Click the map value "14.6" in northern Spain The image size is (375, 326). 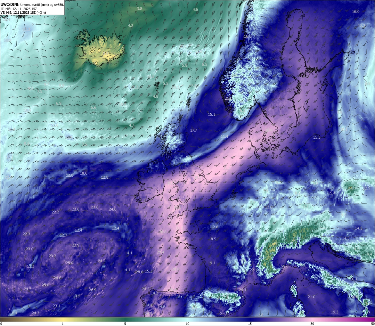click(x=161, y=307)
